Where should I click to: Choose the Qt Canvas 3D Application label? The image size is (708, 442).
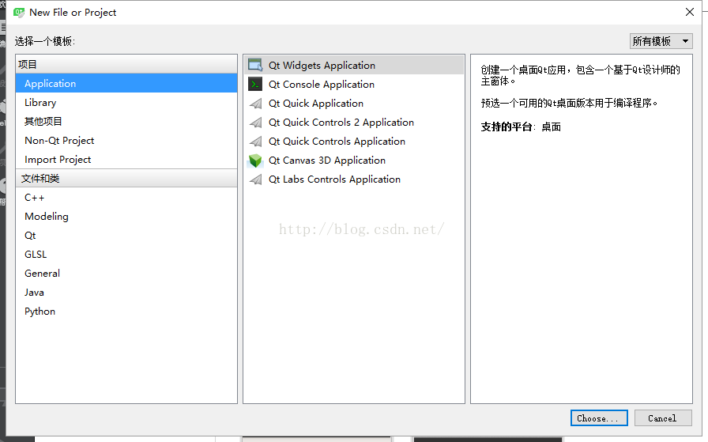(x=327, y=161)
